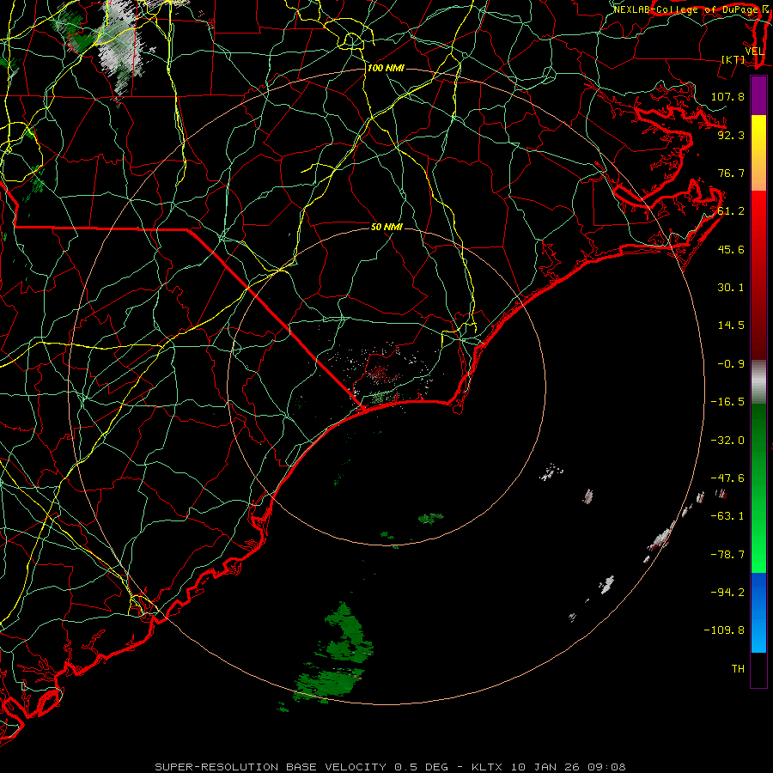Select the -47.6 legend value
The height and width of the screenshot is (773, 773).
[x=727, y=478]
